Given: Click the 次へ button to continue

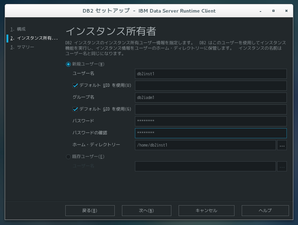Looking at the screenshot, I should tap(146, 211).
